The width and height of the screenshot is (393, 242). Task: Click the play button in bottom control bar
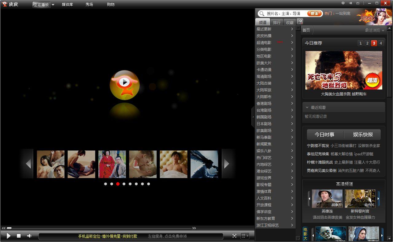click(x=9, y=236)
